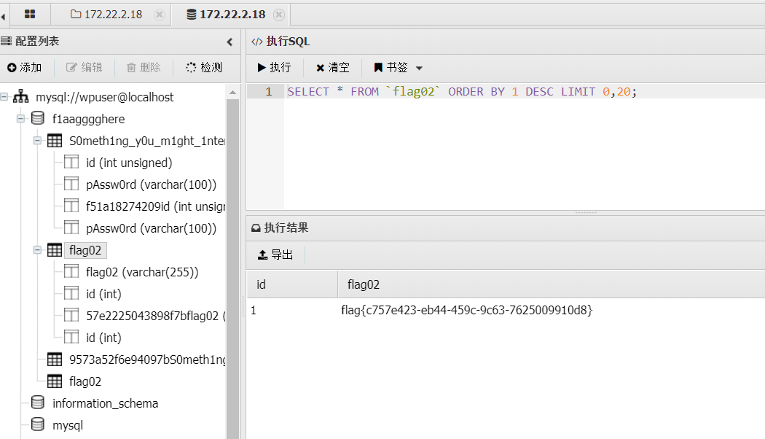The width and height of the screenshot is (765, 439).
Task: Open the home grid icon tab
Action: coord(30,14)
